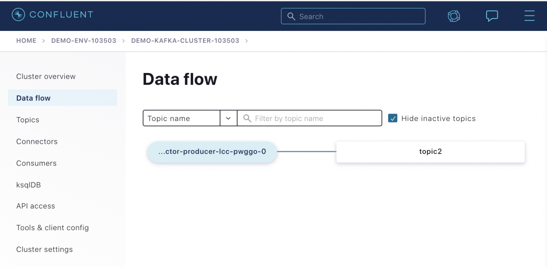Expand the Topic name filter dropdown

point(228,118)
